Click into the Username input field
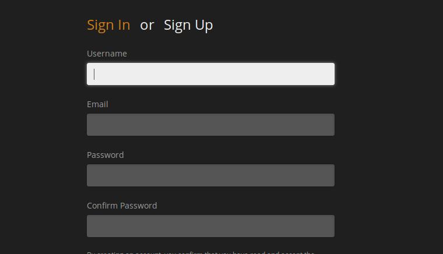 tap(210, 74)
